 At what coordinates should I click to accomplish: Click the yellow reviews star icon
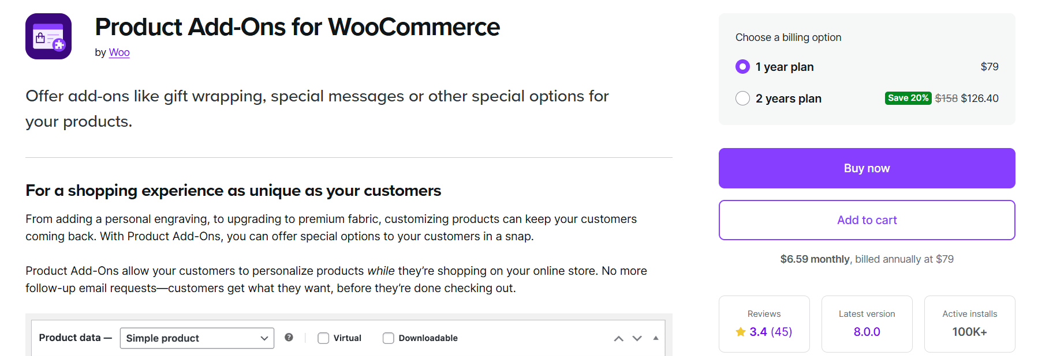(741, 332)
